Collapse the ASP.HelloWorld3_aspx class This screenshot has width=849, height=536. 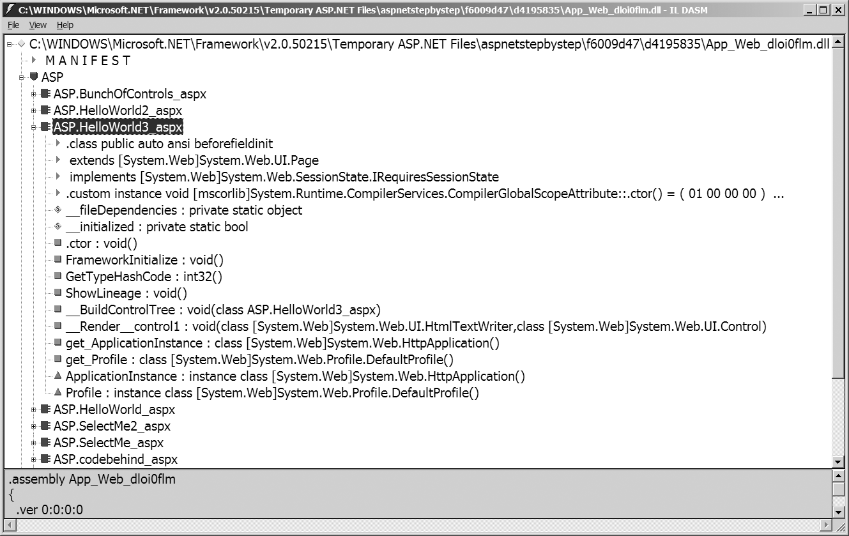pos(33,127)
